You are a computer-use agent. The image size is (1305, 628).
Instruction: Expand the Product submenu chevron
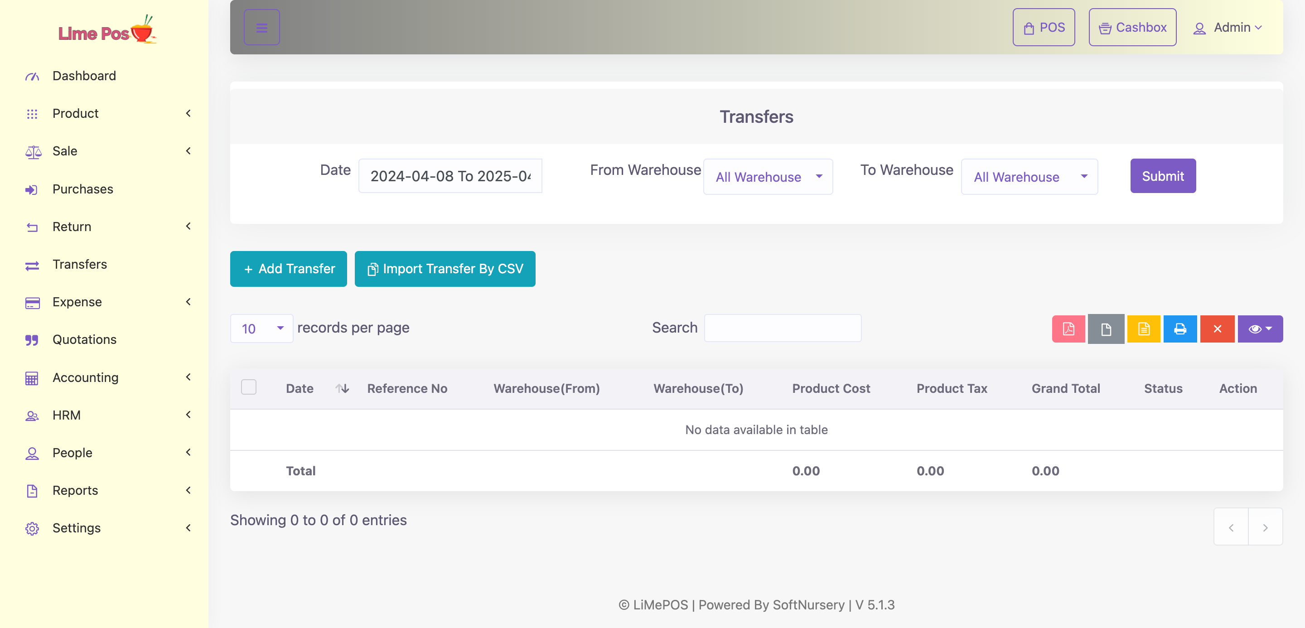coord(188,113)
